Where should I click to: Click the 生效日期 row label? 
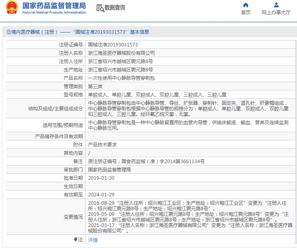tap(73, 186)
